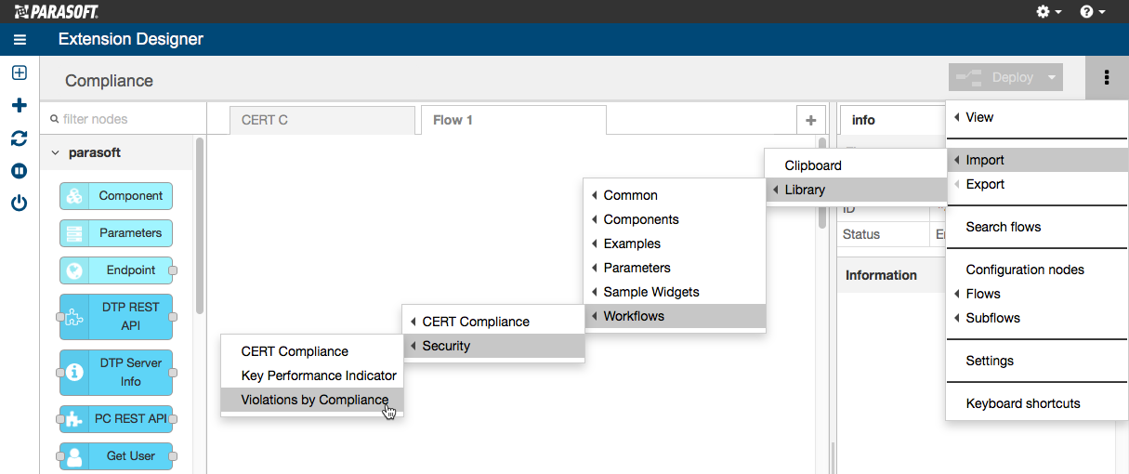Import Violations by Compliance flow
The image size is (1129, 474).
[313, 400]
